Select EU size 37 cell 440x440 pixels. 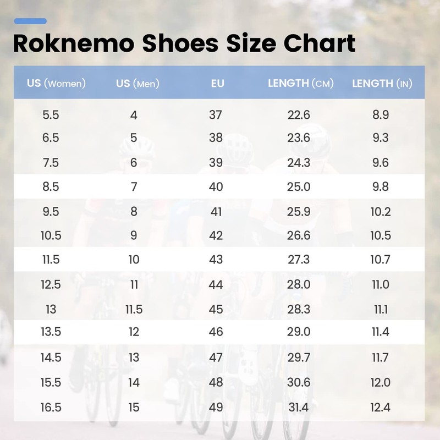216,115
